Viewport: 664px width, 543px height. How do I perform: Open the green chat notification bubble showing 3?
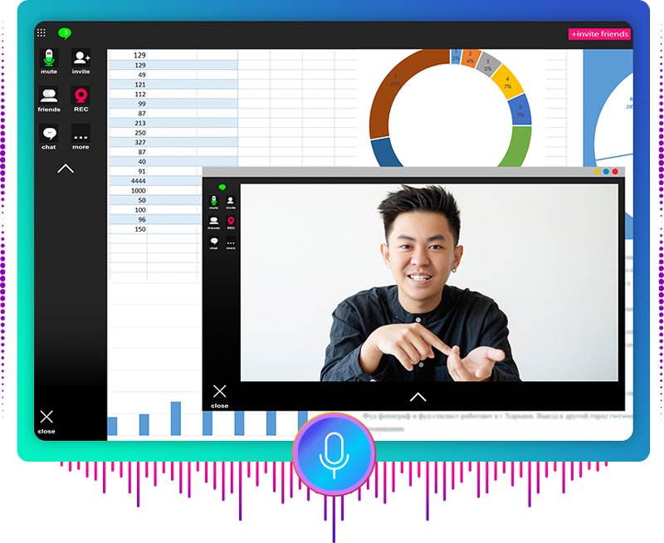pyautogui.click(x=65, y=33)
